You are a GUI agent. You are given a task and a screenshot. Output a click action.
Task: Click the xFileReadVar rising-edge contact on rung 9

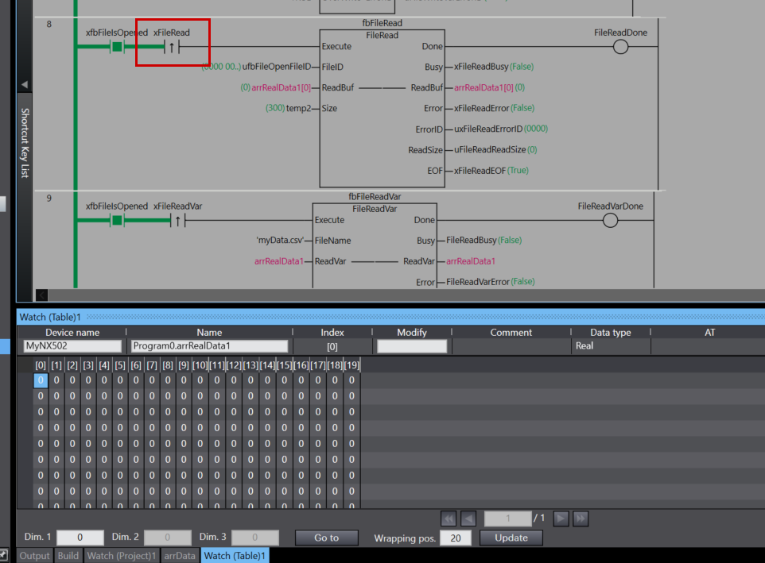pyautogui.click(x=177, y=221)
